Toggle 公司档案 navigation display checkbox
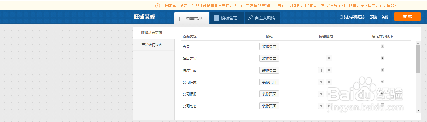 [383, 81]
